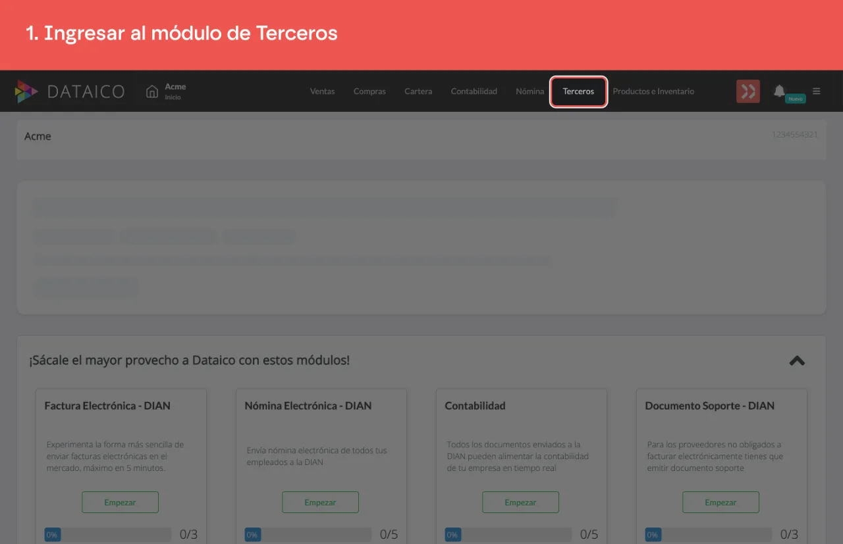The width and height of the screenshot is (843, 544).
Task: Click Empezar under Contabilidad card
Action: pos(520,502)
